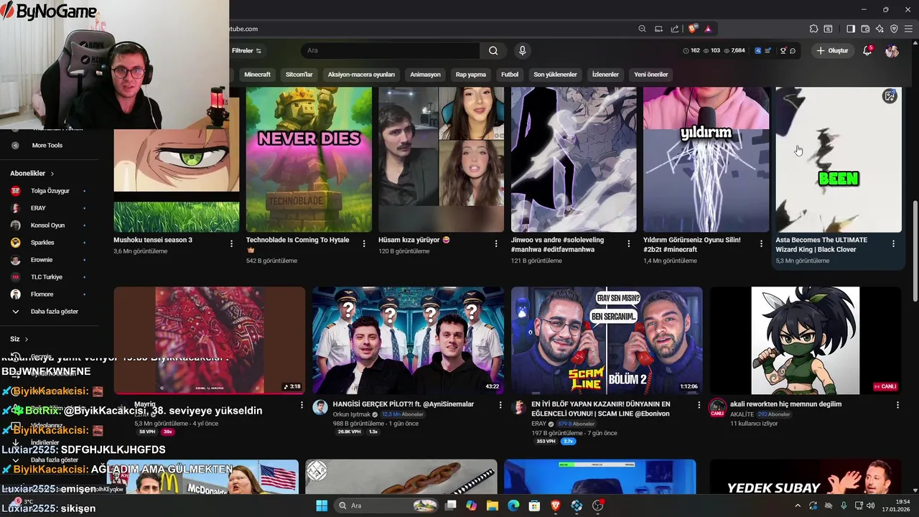Open the Brave Wallet icon
Image resolution: width=919 pixels, height=517 pixels.
(x=865, y=29)
